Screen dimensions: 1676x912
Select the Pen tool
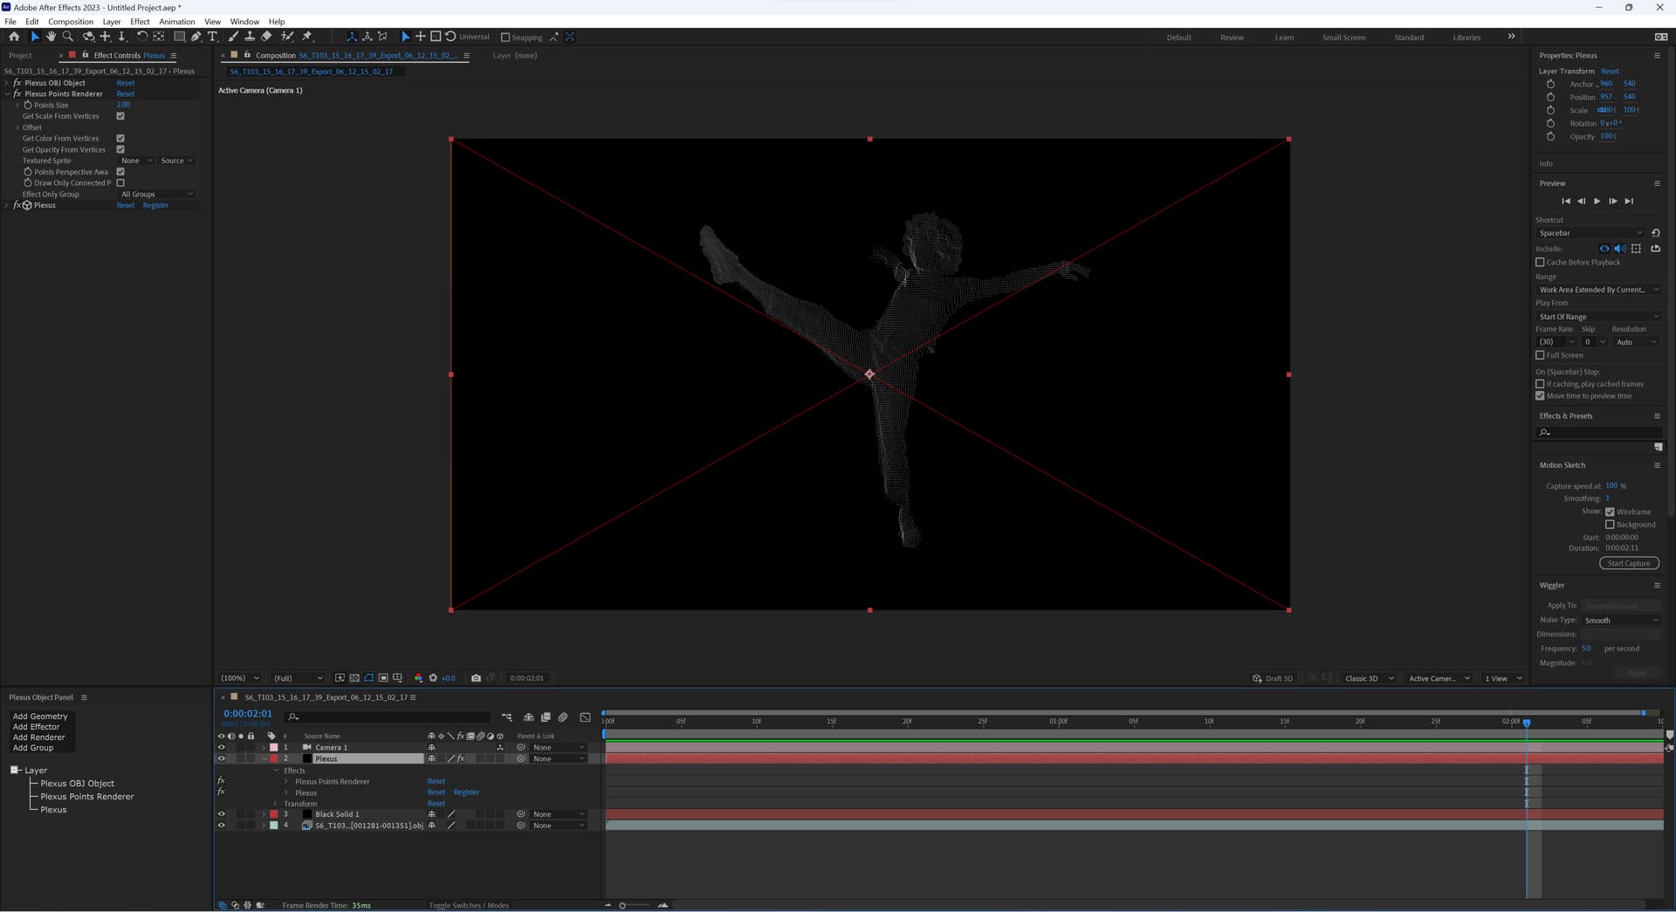(196, 37)
